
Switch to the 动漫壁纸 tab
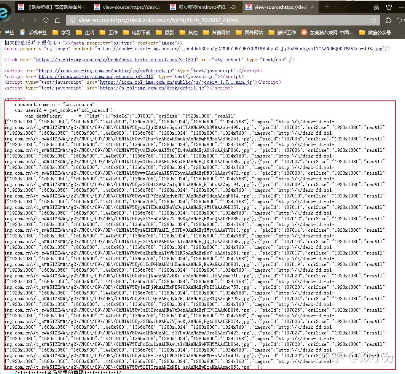[49, 6]
